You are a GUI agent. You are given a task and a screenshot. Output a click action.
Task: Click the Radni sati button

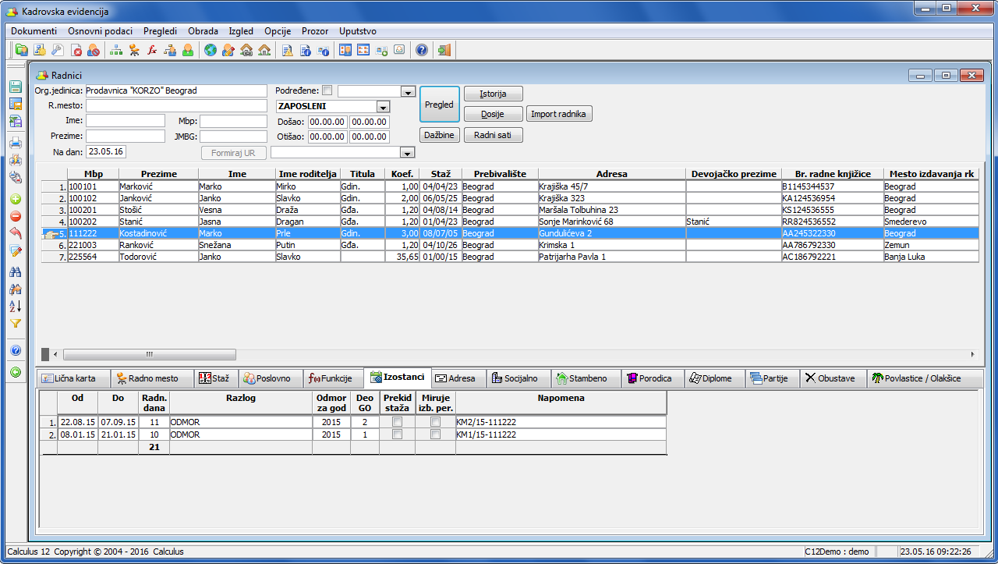click(493, 135)
